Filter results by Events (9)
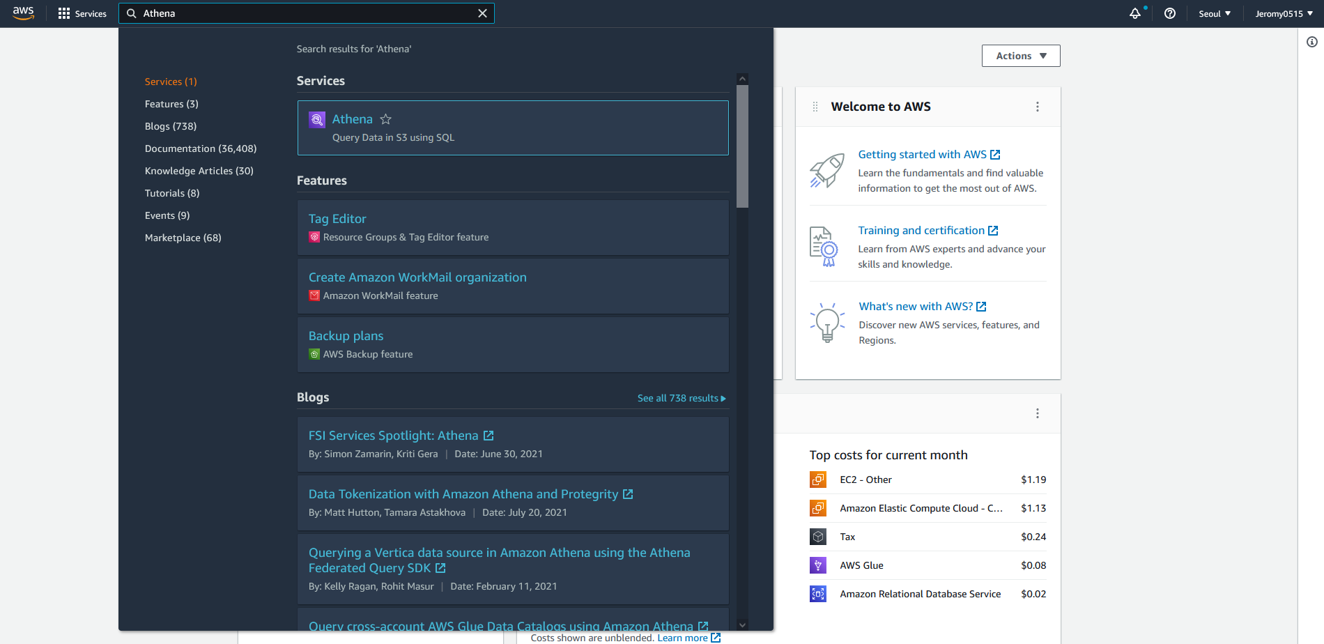 [x=167, y=215]
